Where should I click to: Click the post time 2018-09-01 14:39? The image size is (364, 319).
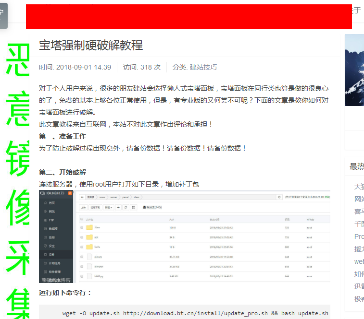(83, 67)
